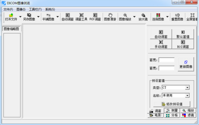Switch to the 缩放 (zoom) tab at bottom
This screenshot has width=199, height=125.
(188, 110)
